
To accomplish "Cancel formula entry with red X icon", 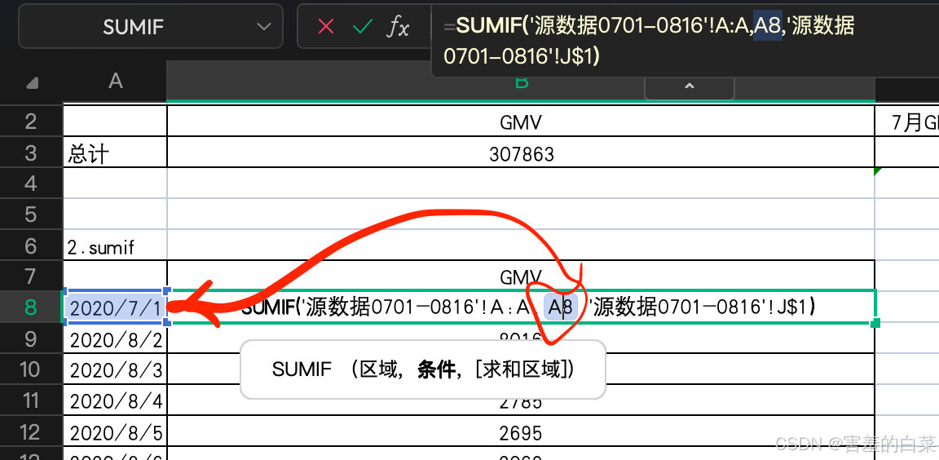I will [326, 26].
